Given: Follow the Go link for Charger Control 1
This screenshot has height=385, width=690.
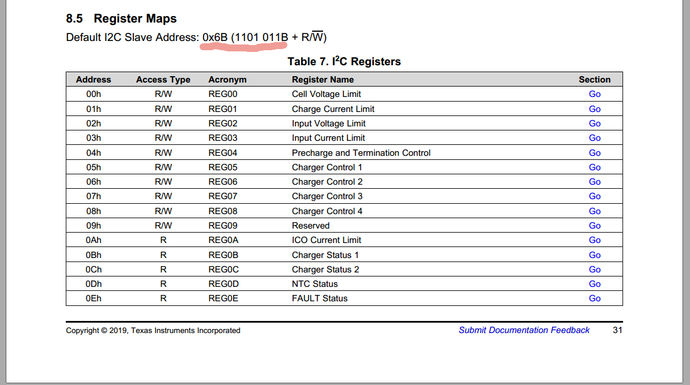Looking at the screenshot, I should pos(594,167).
